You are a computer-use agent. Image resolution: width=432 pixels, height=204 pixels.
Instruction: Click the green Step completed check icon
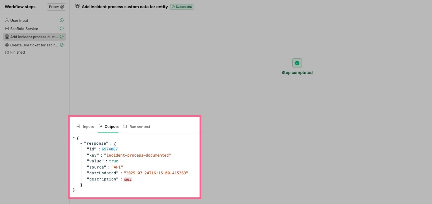pos(297,63)
